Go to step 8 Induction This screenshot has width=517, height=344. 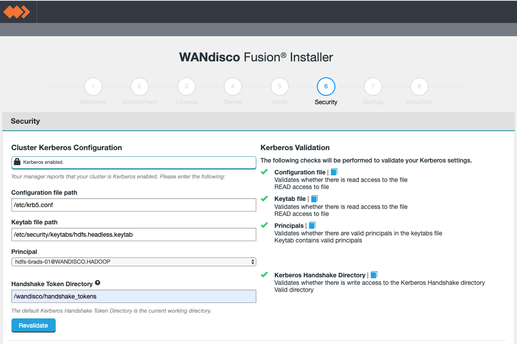point(419,86)
